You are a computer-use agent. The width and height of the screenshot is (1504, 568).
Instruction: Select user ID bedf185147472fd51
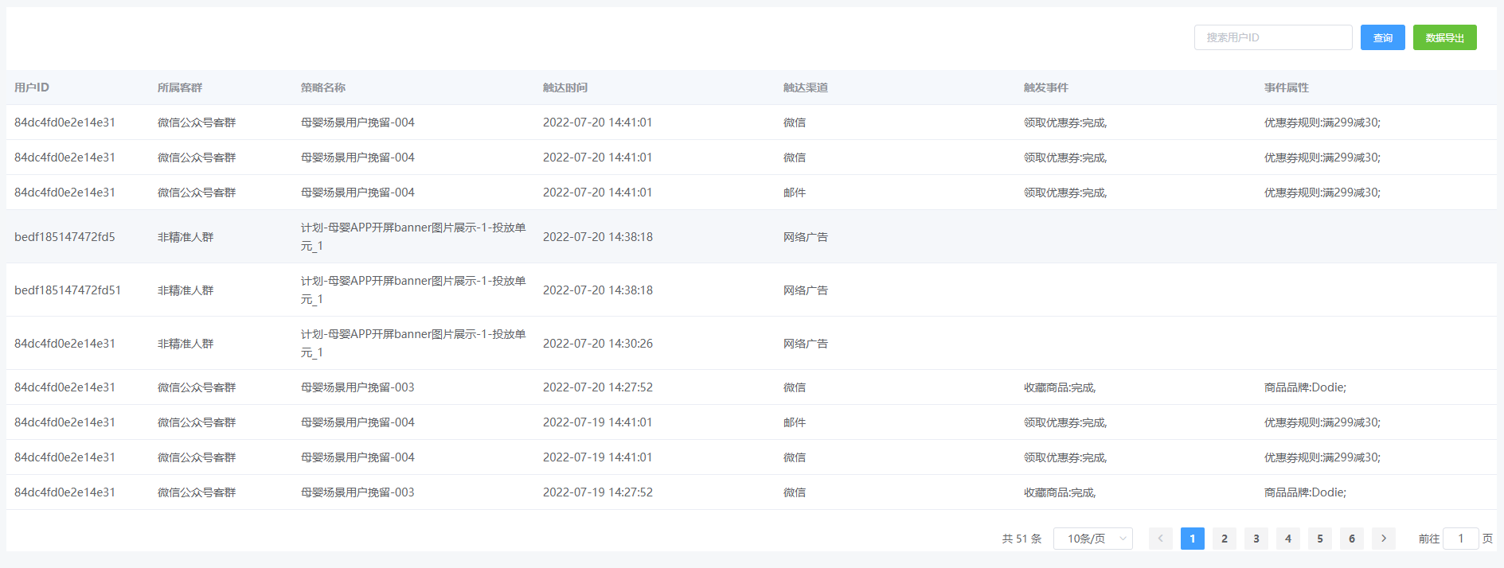[x=68, y=290]
